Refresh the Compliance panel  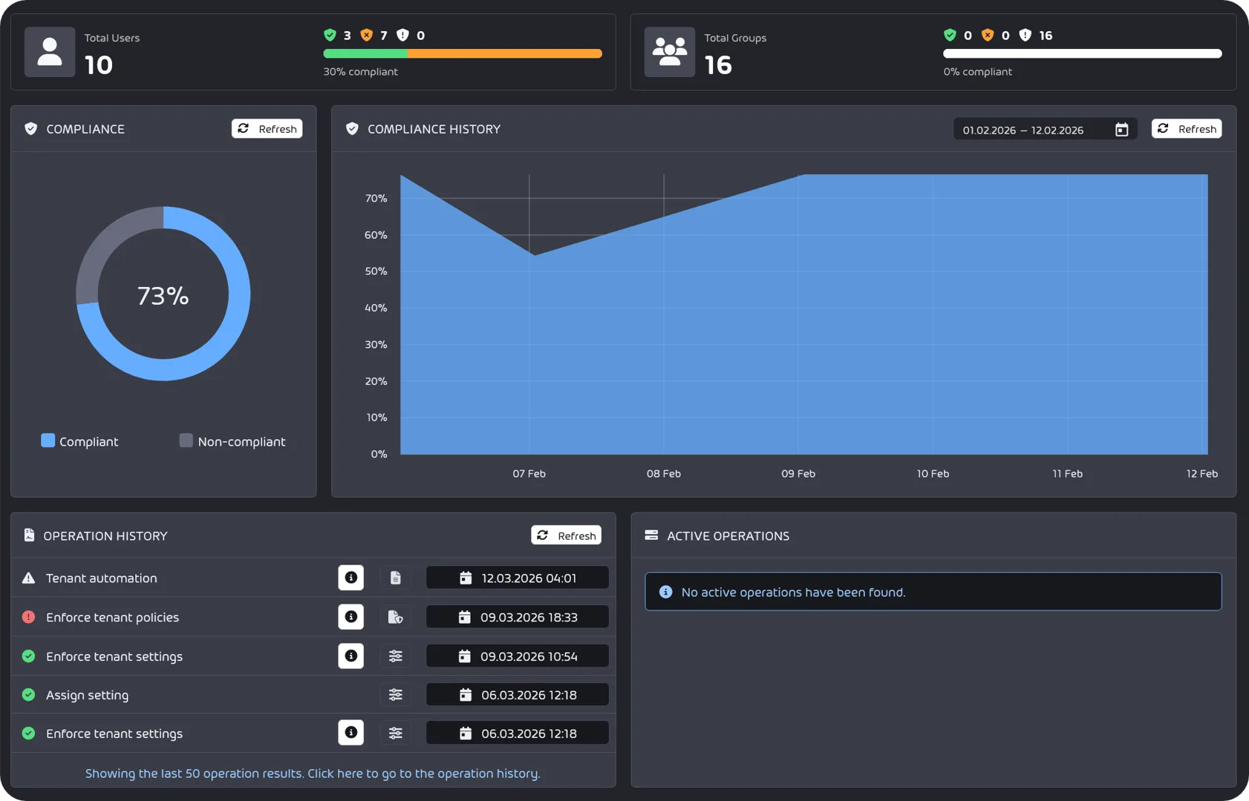(267, 129)
